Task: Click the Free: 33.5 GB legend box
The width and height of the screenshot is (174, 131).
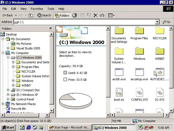Action: click(x=65, y=79)
